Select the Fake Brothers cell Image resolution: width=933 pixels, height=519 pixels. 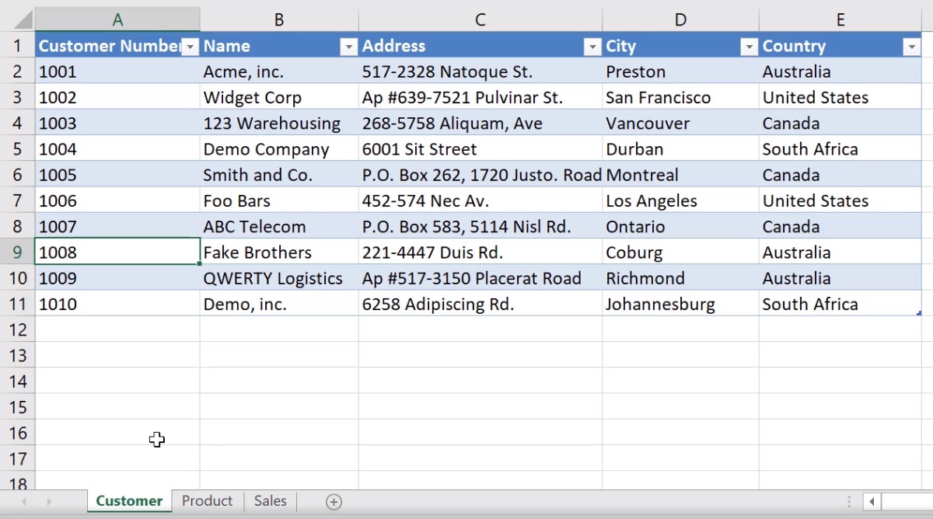coord(279,253)
